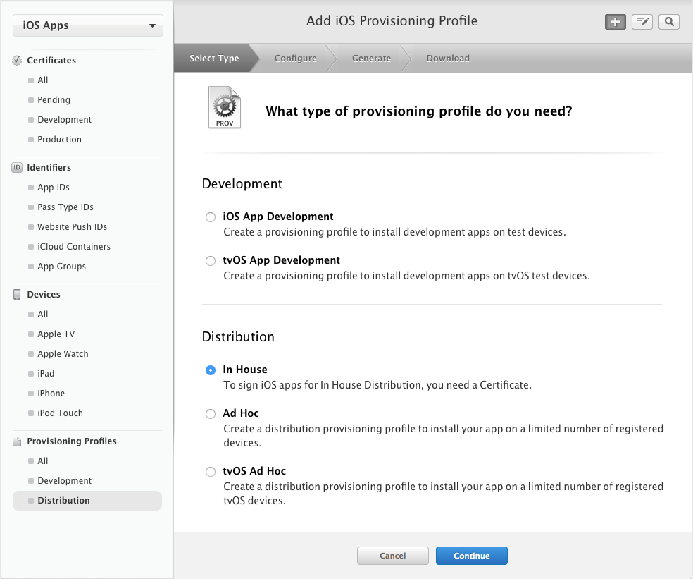Select the tvOS Ad Hoc radio button
The width and height of the screenshot is (693, 579).
[x=211, y=472]
